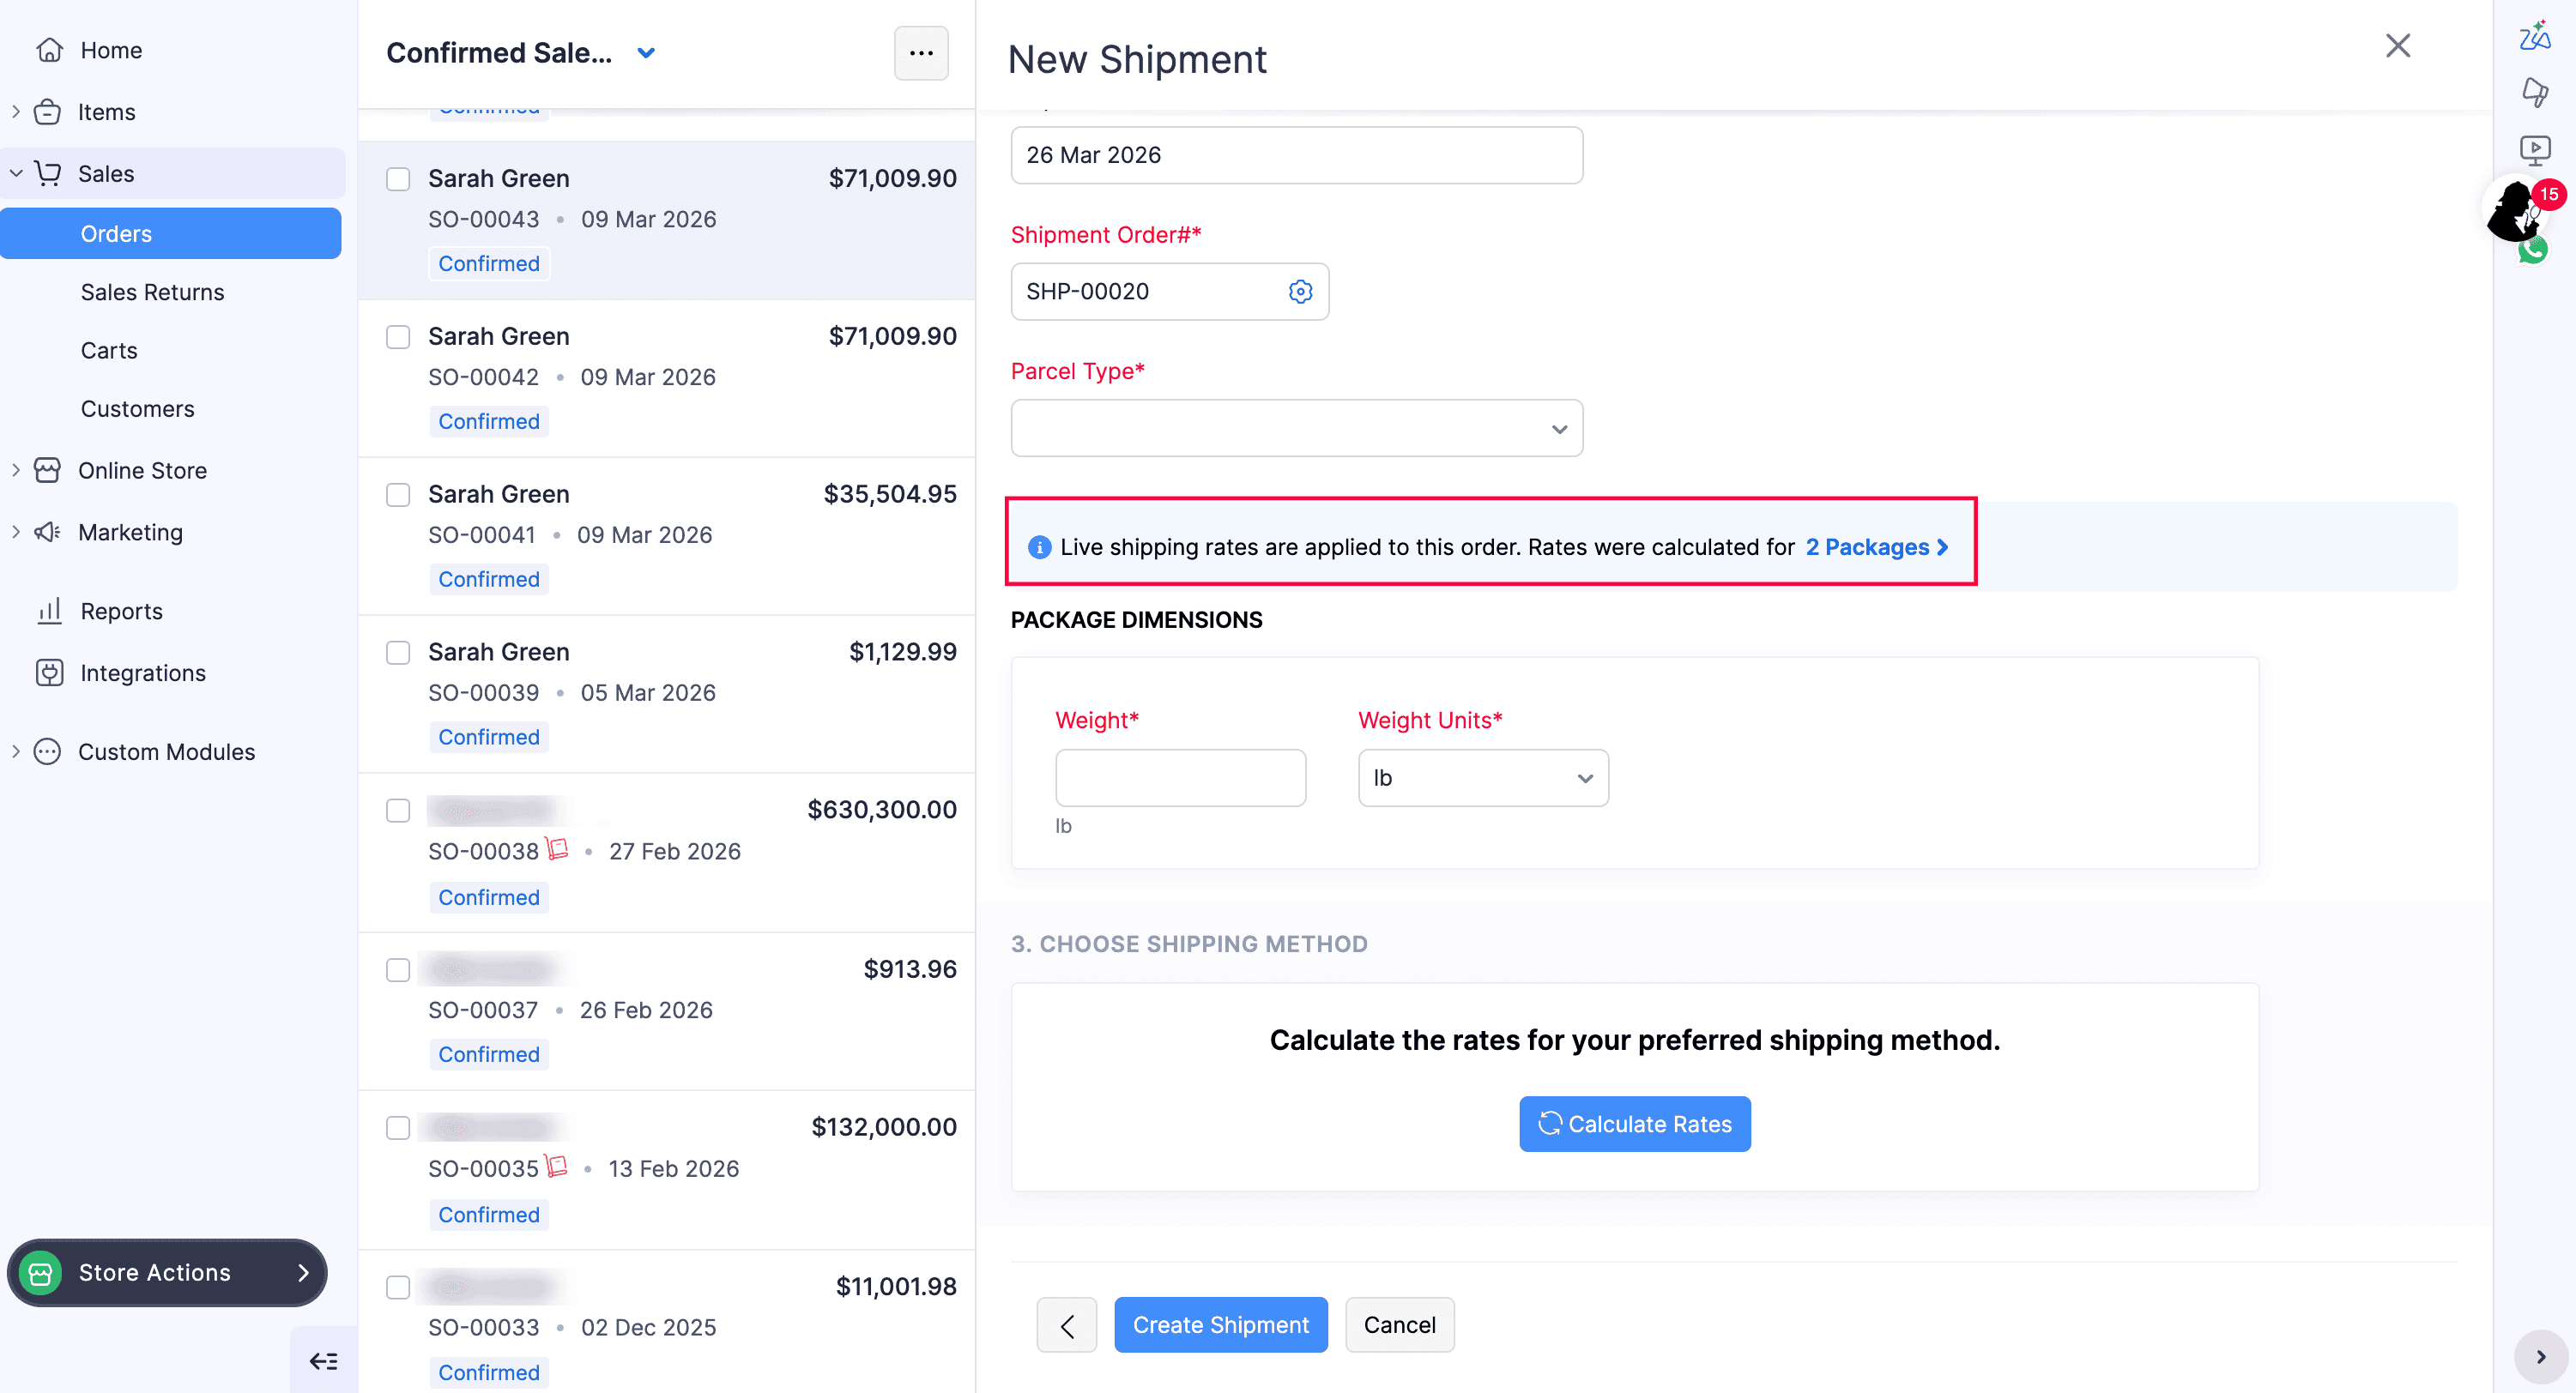This screenshot has width=2576, height=1393.
Task: Open the Weight Units dropdown
Action: (x=1483, y=777)
